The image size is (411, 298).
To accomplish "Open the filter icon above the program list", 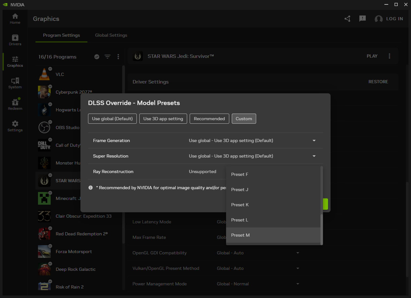I will (107, 57).
